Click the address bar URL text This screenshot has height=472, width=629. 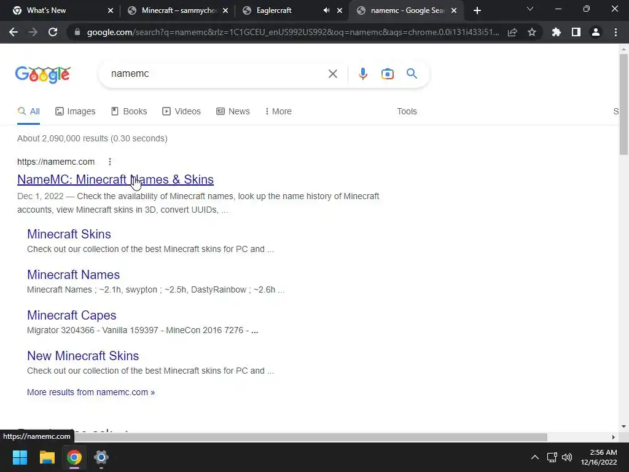click(293, 32)
